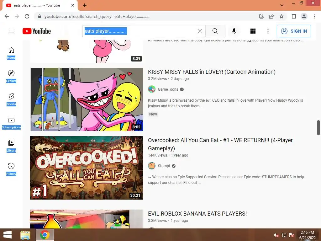Open the YouTube apps grid

(x=253, y=31)
